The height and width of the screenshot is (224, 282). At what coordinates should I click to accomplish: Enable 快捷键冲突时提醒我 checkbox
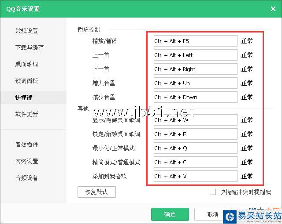[x=213, y=192]
